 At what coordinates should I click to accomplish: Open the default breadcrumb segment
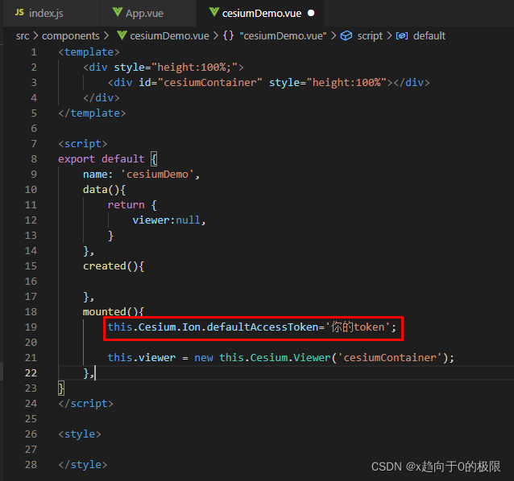pyautogui.click(x=429, y=35)
